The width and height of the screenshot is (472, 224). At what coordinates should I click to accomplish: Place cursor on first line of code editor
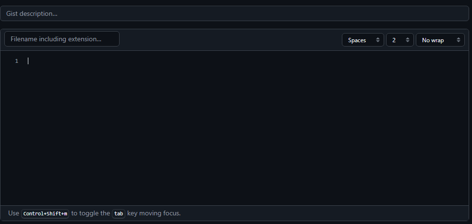click(x=247, y=61)
